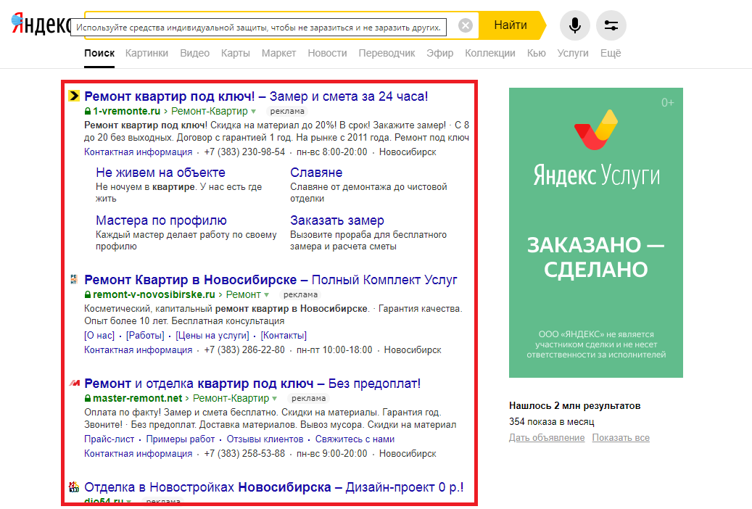The height and width of the screenshot is (509, 752).
Task: Open Ремонт и отделка квартир под ключ title
Action: [x=252, y=384]
